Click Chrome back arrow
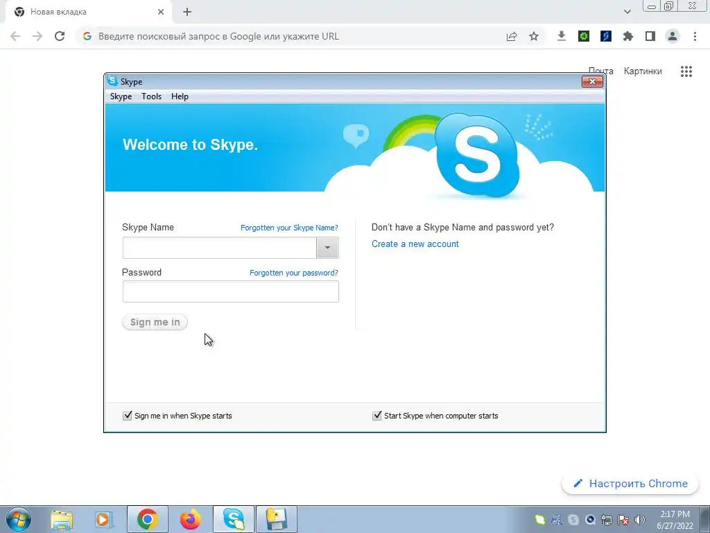This screenshot has height=533, width=710. [15, 36]
